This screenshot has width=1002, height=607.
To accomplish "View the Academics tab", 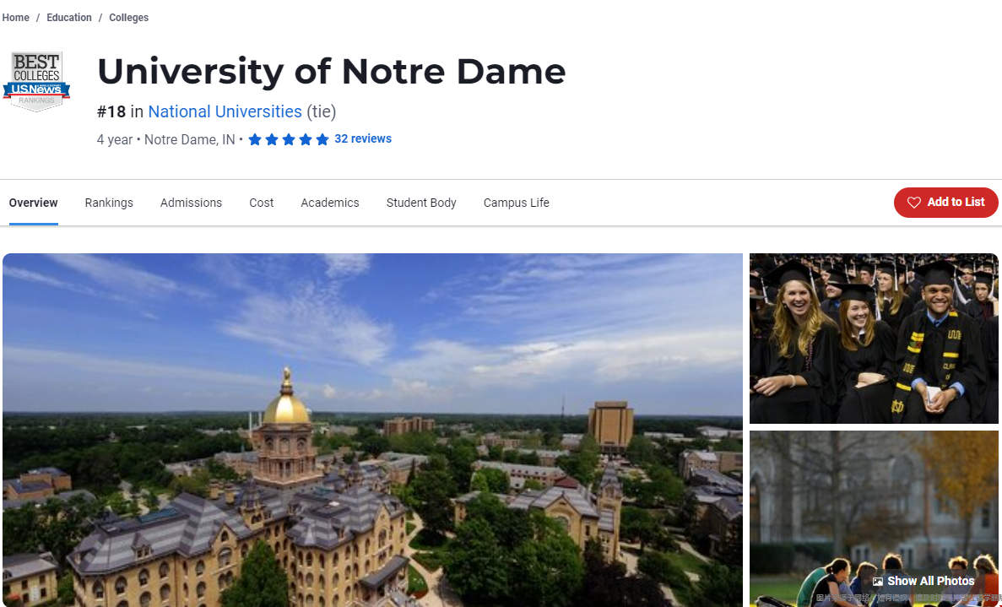I will pyautogui.click(x=330, y=203).
